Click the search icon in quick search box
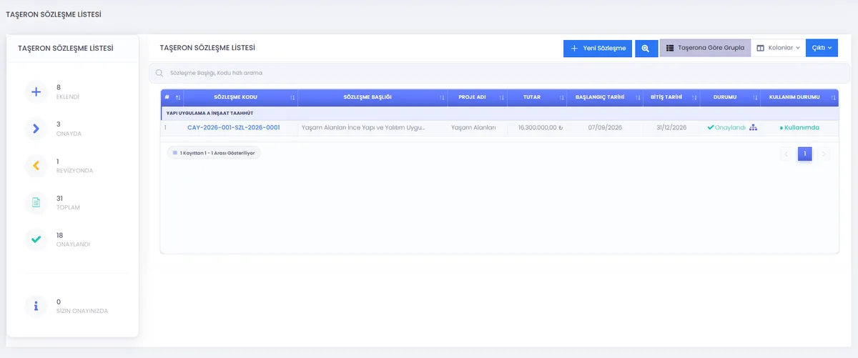The image size is (858, 358). [159, 73]
